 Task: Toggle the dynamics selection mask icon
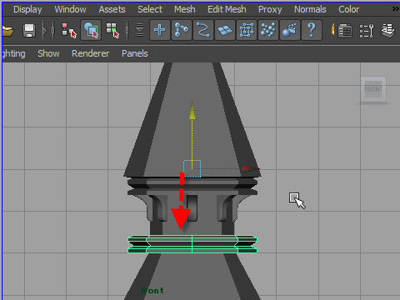tap(268, 30)
